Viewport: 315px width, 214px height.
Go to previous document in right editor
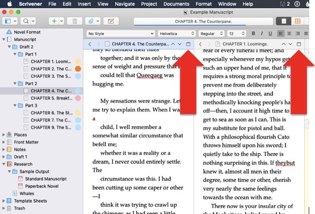click(283, 44)
